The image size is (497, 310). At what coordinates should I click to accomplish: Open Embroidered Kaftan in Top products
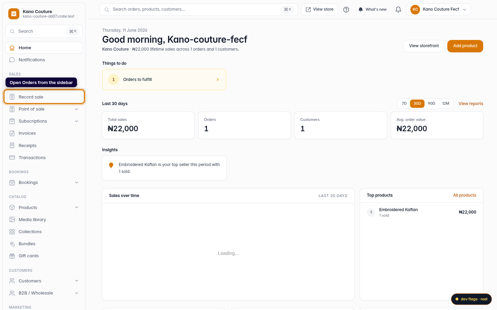coord(421,213)
